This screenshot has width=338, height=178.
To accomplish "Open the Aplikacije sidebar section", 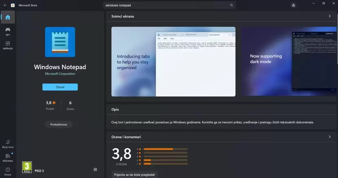I will tap(8, 45).
